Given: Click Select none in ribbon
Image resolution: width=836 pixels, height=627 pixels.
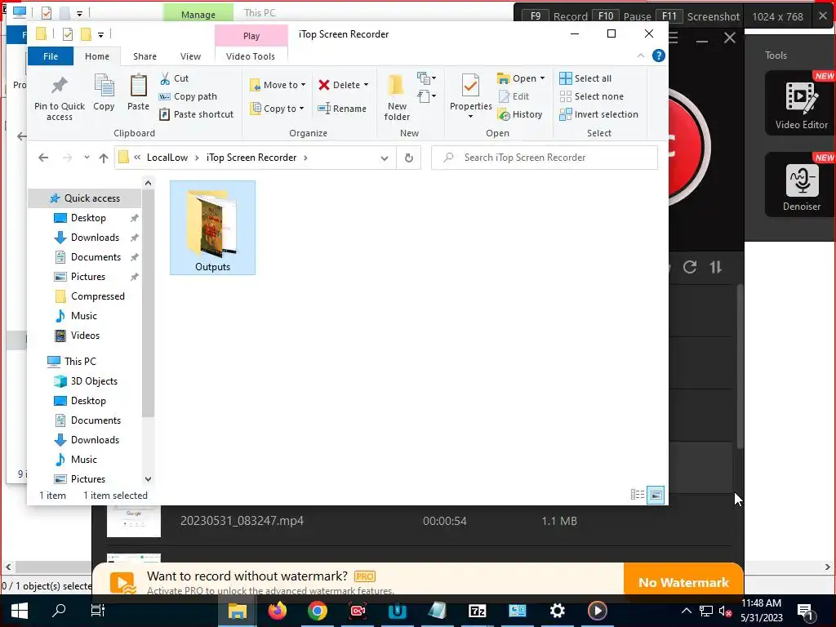Looking at the screenshot, I should tap(591, 96).
